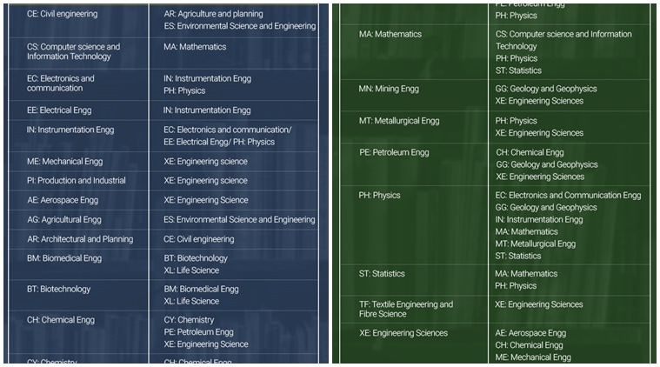Click the BM: Biomedical Engg row label
Viewport: 660px width, 367px height.
tap(64, 258)
